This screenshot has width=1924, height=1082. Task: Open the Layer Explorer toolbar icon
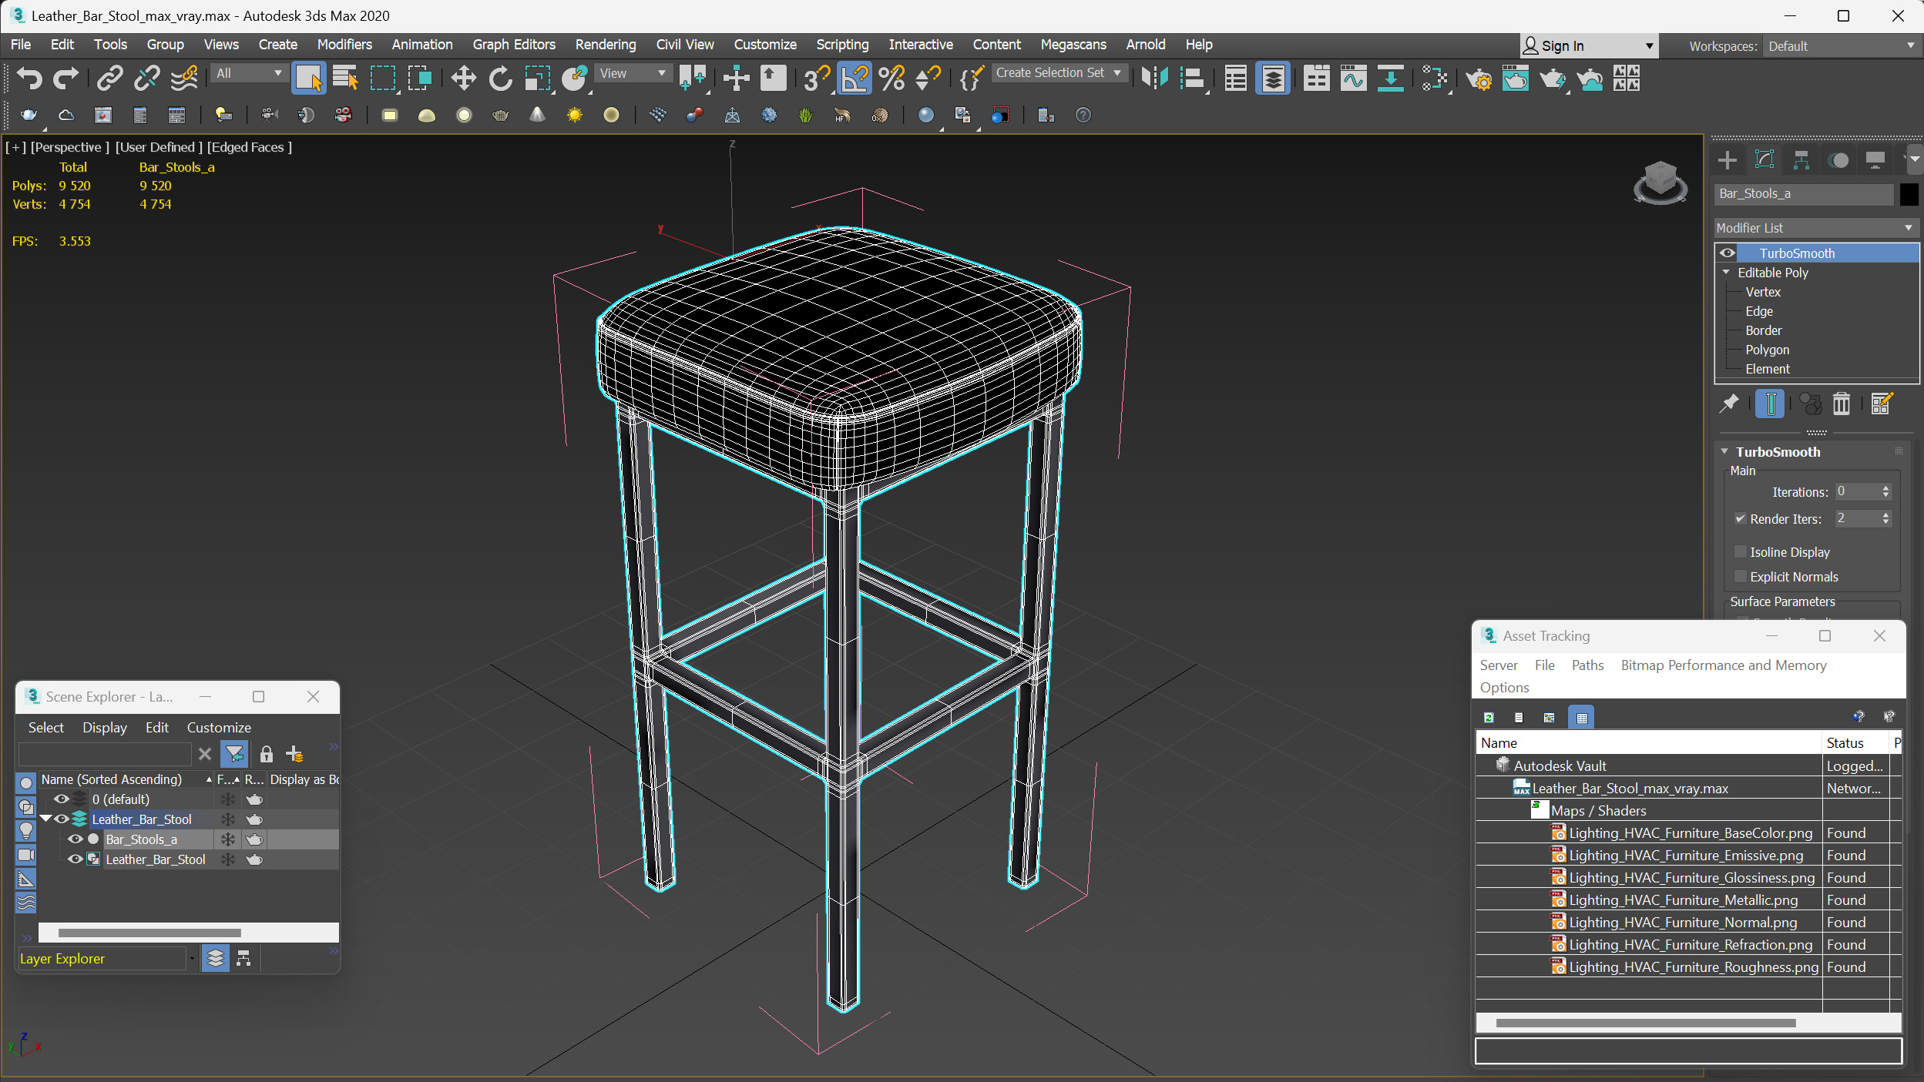pos(1273,78)
